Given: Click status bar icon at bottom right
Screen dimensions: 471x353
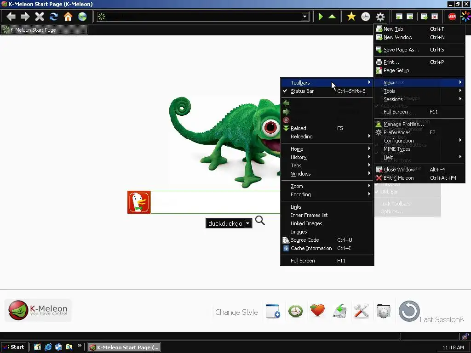Looking at the screenshot, I should point(465,336).
